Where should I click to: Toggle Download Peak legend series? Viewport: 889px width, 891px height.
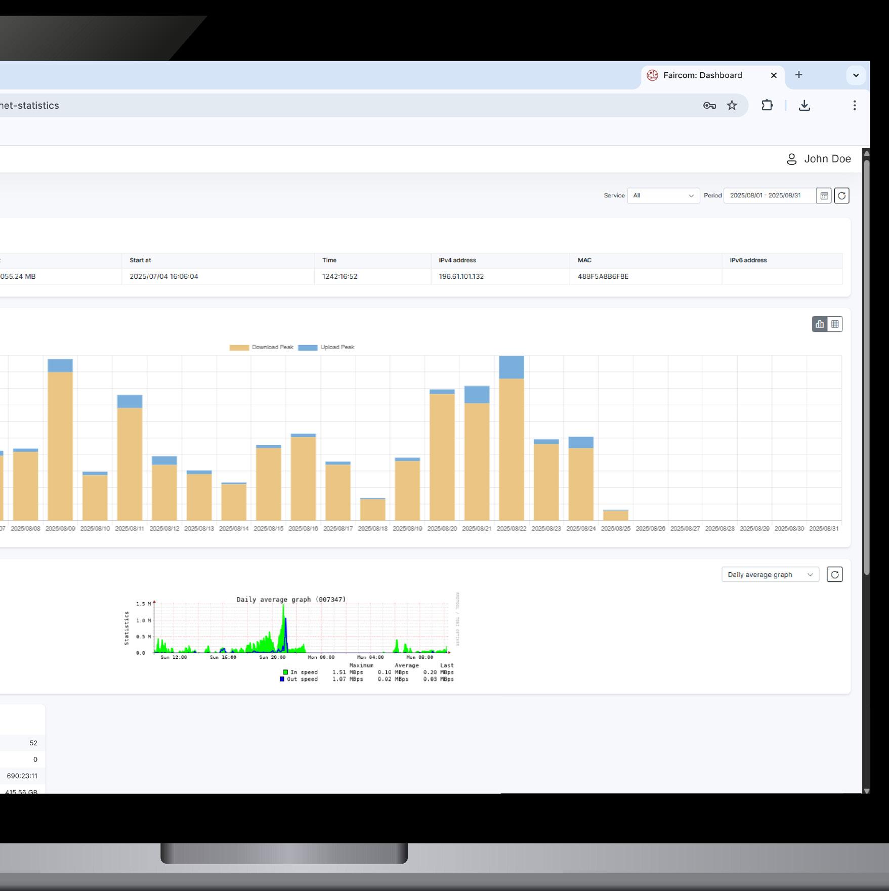pyautogui.click(x=262, y=347)
